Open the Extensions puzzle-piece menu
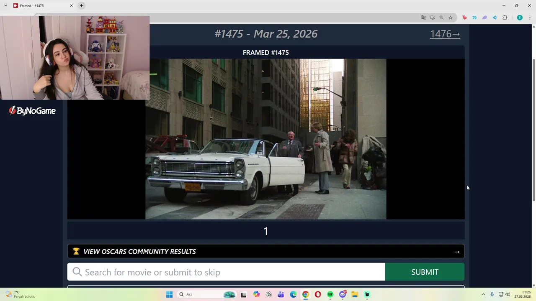The width and height of the screenshot is (536, 301). 505,18
